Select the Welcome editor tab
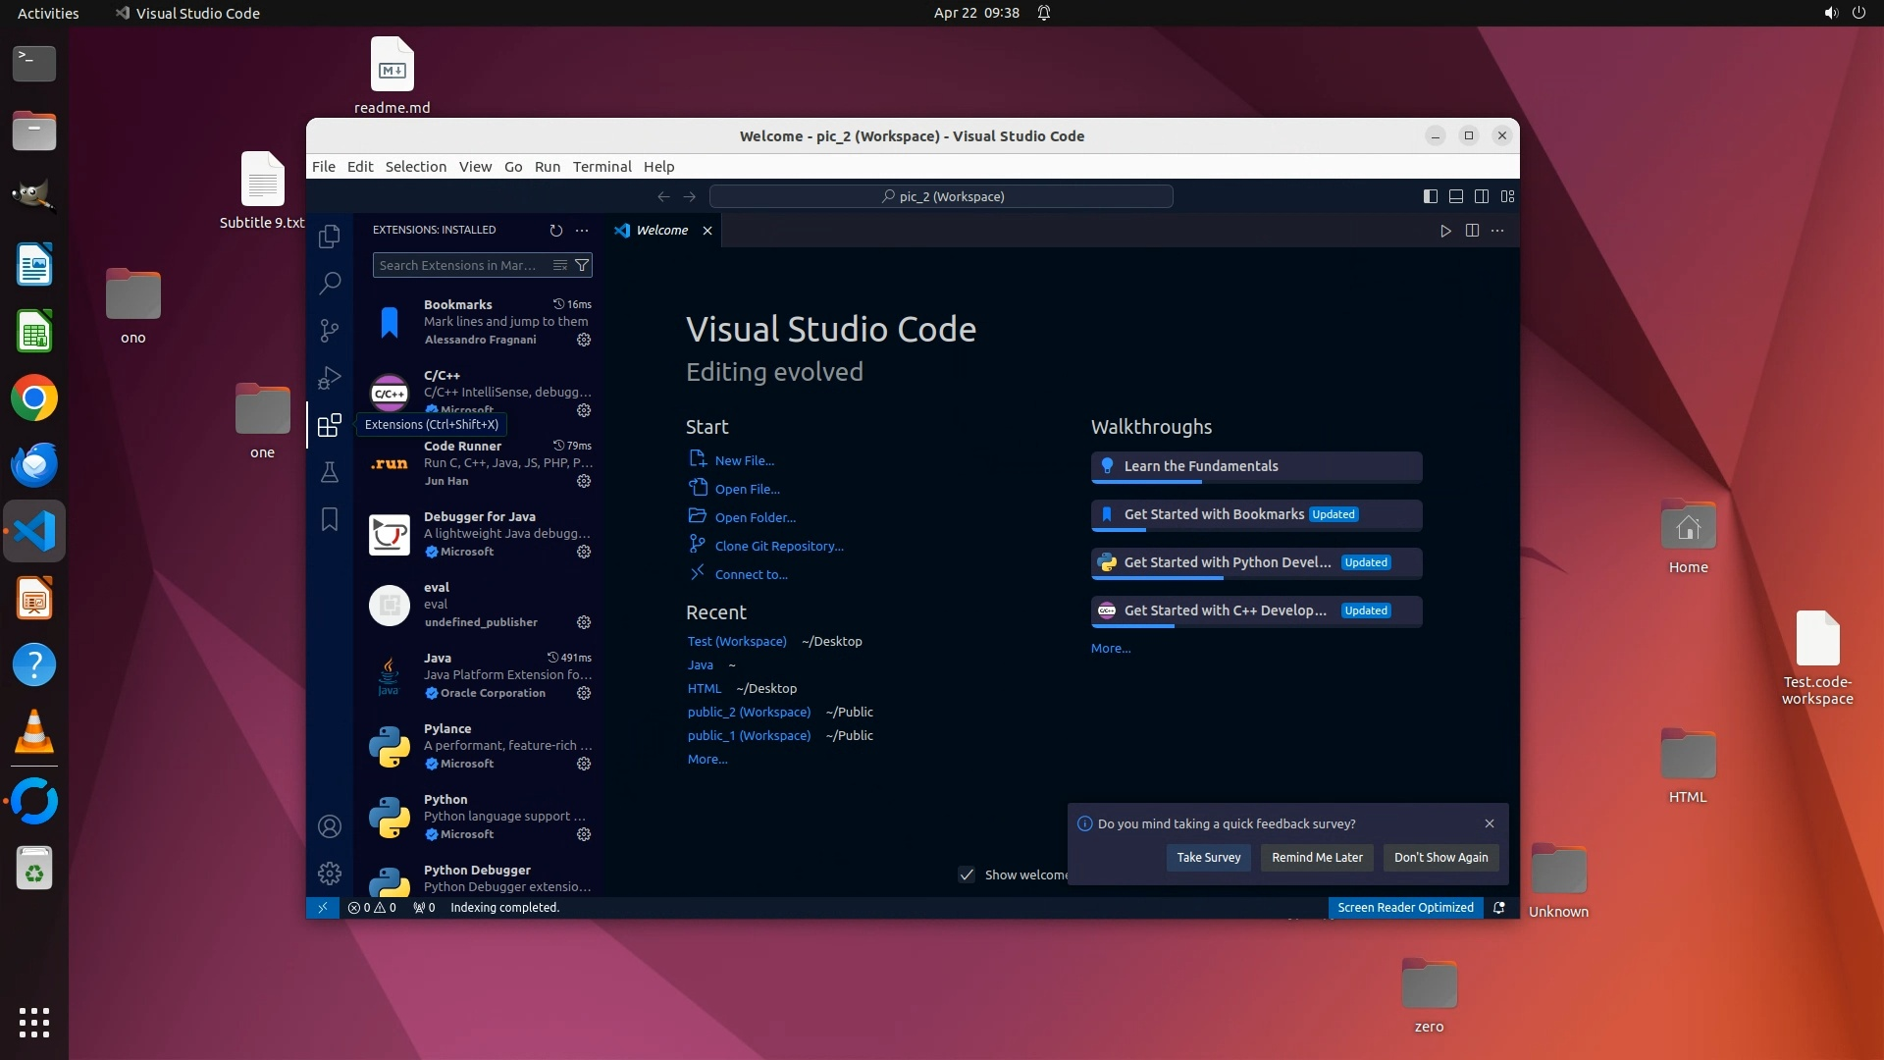This screenshot has height=1060, width=1884. pos(661,231)
